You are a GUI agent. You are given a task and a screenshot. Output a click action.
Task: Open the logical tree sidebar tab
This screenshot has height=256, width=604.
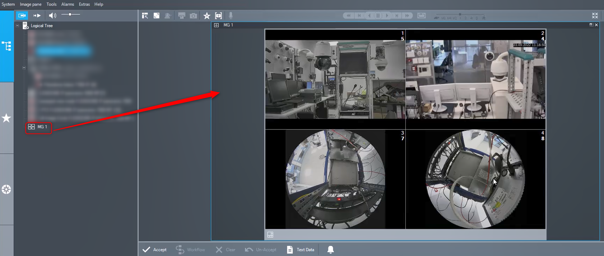[x=6, y=46]
